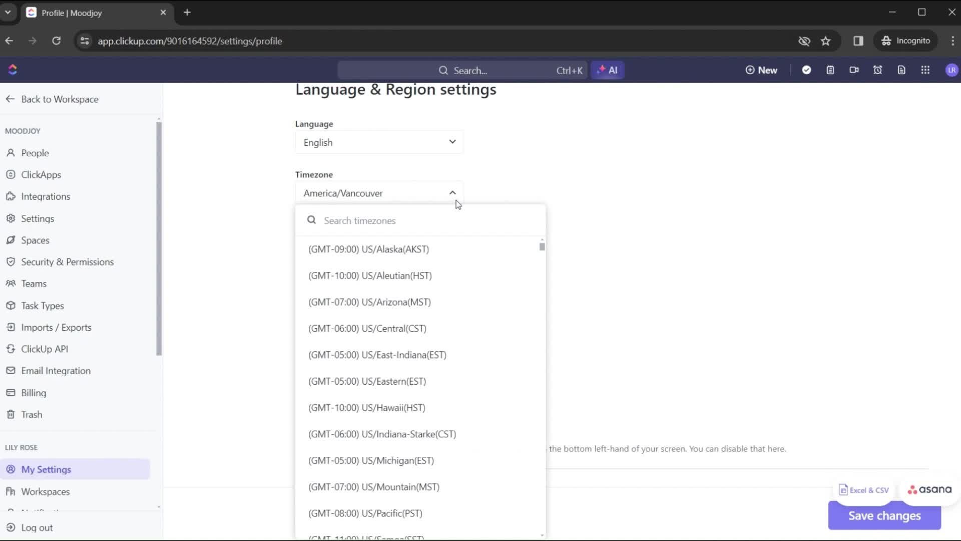Click Save changes button
This screenshot has height=541, width=961.
tap(884, 515)
